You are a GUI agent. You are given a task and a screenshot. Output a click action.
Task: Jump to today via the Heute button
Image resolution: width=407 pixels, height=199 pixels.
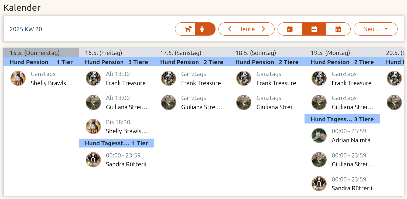246,29
